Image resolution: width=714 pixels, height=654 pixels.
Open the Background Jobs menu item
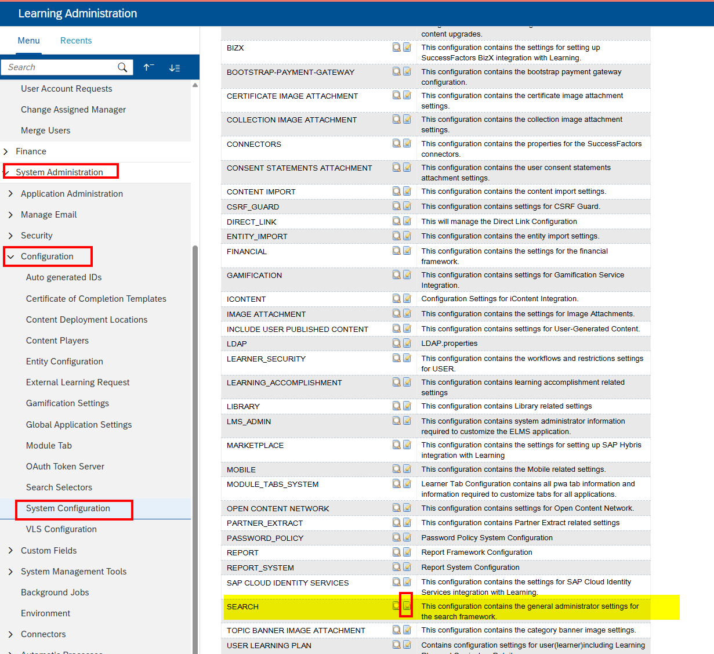pos(55,592)
